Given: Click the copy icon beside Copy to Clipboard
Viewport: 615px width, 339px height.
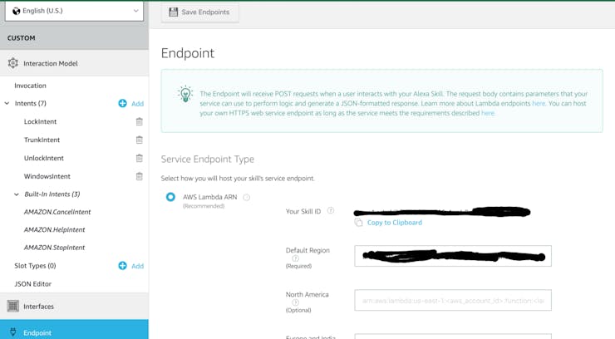Looking at the screenshot, I should tap(358, 223).
